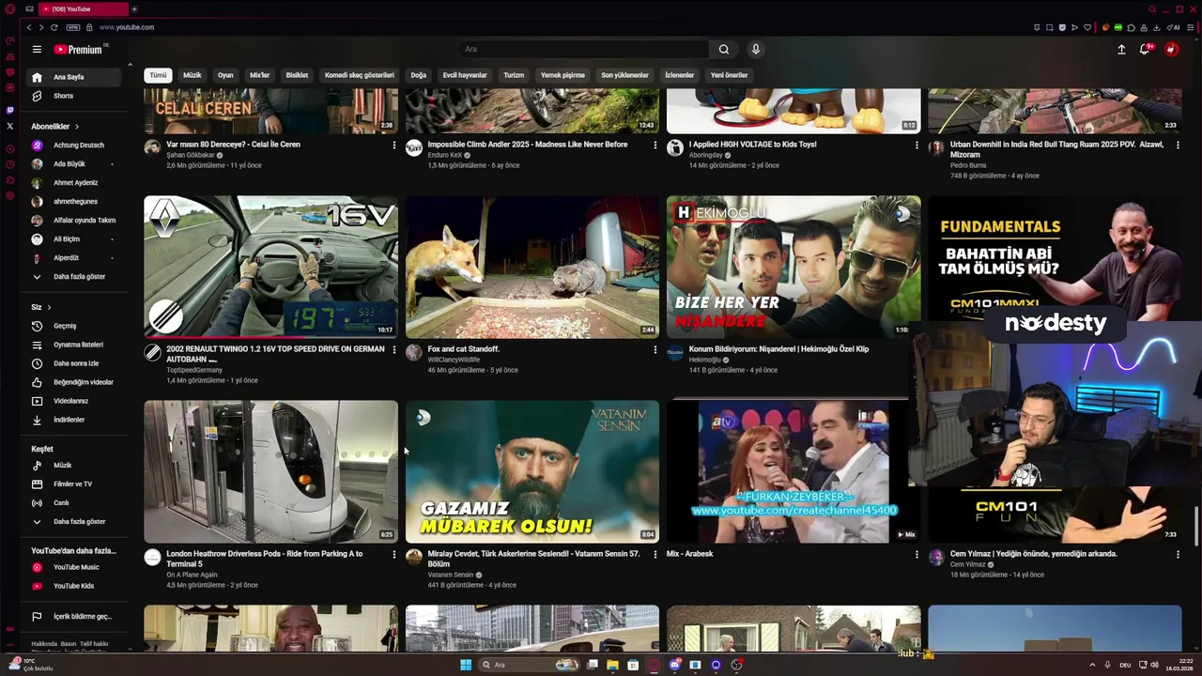1202x676 pixels.
Task: Open Discord from the taskbar
Action: (x=674, y=665)
